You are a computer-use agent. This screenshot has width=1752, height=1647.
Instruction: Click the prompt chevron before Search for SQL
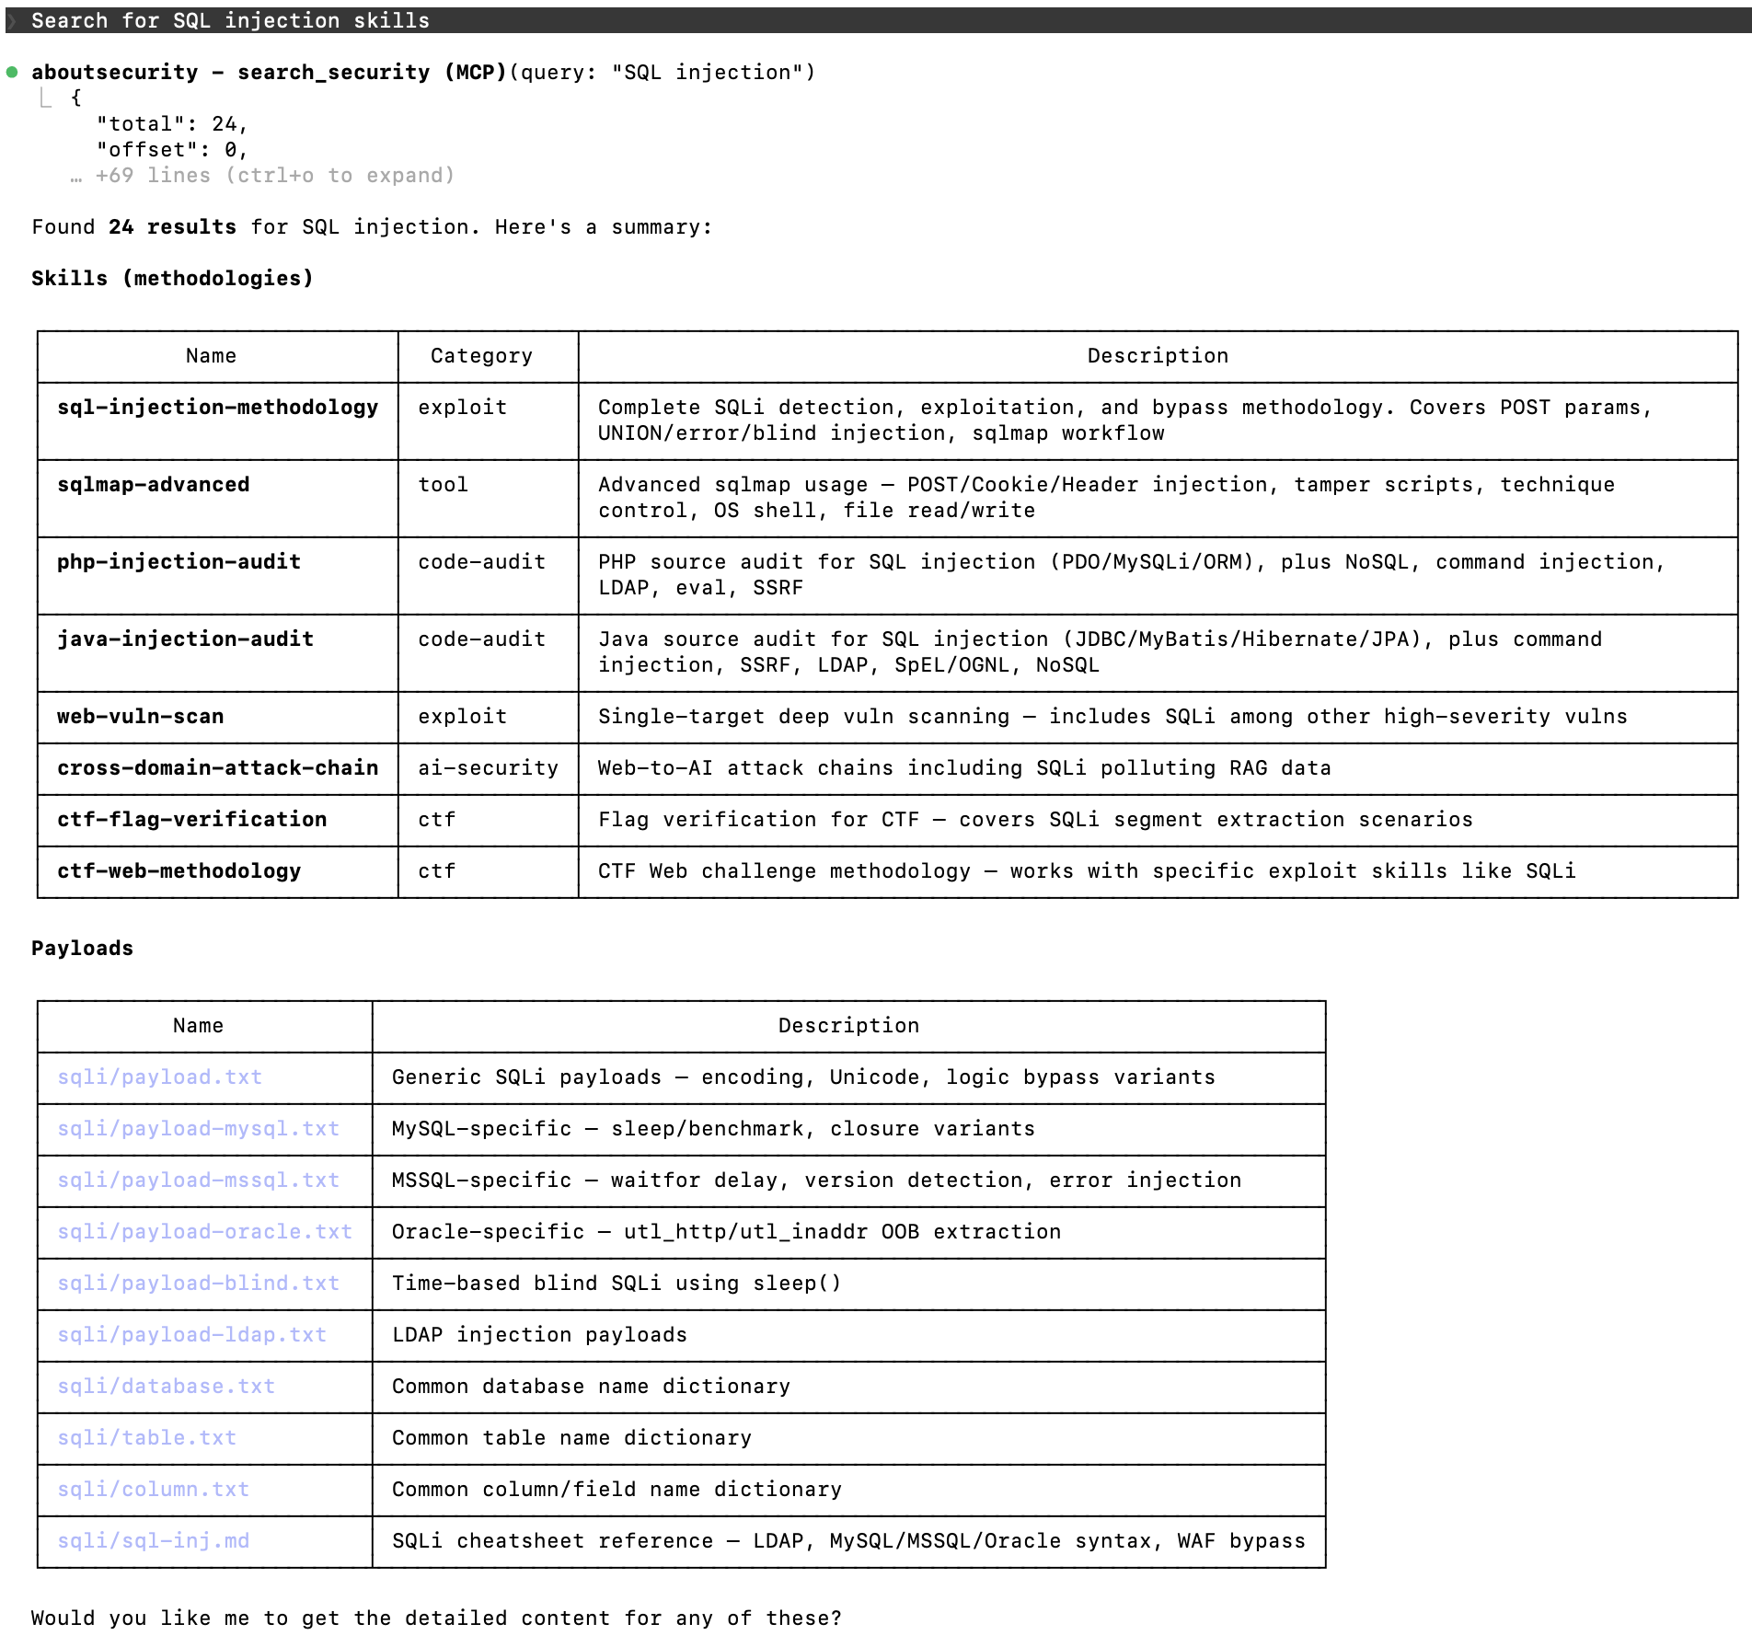(x=13, y=20)
